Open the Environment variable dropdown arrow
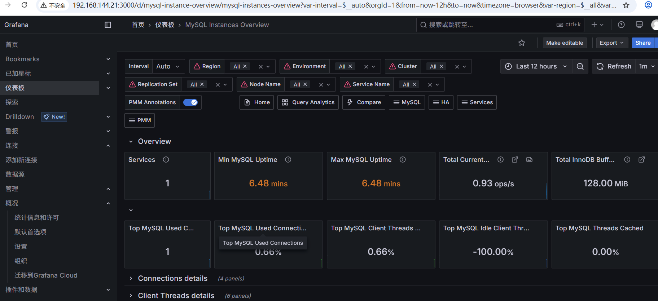The image size is (658, 301). coord(373,67)
